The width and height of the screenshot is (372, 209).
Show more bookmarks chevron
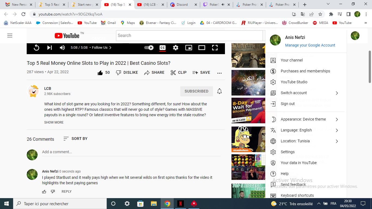pyautogui.click(x=365, y=23)
